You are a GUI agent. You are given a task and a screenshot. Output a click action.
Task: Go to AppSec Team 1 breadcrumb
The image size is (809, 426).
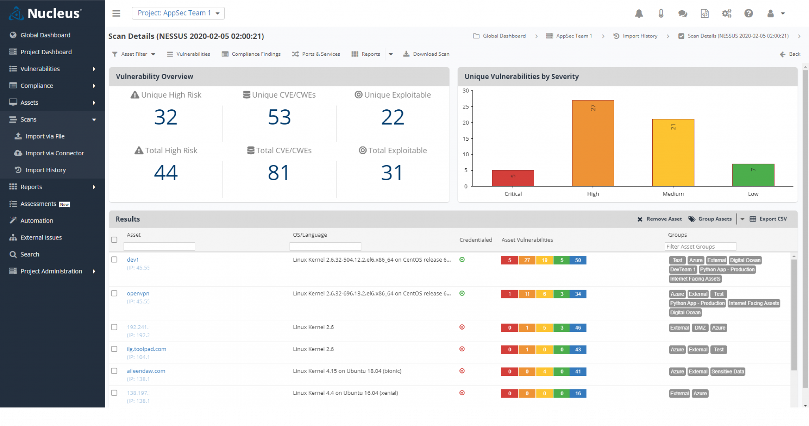click(569, 36)
